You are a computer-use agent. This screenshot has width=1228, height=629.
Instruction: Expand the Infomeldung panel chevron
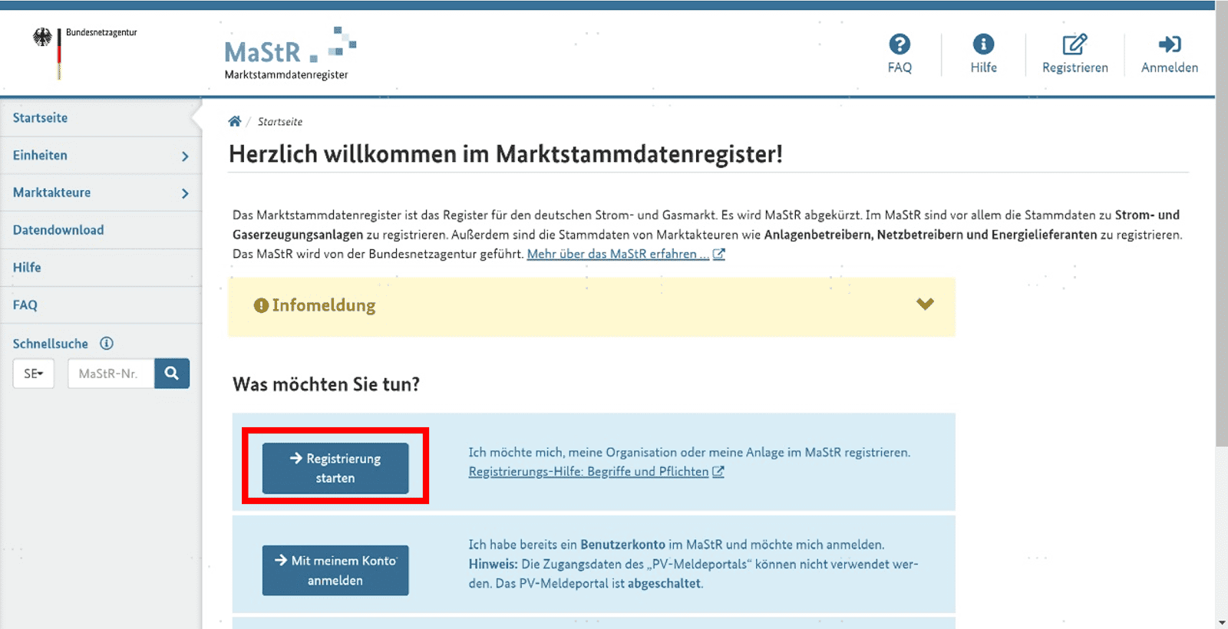coord(925,305)
